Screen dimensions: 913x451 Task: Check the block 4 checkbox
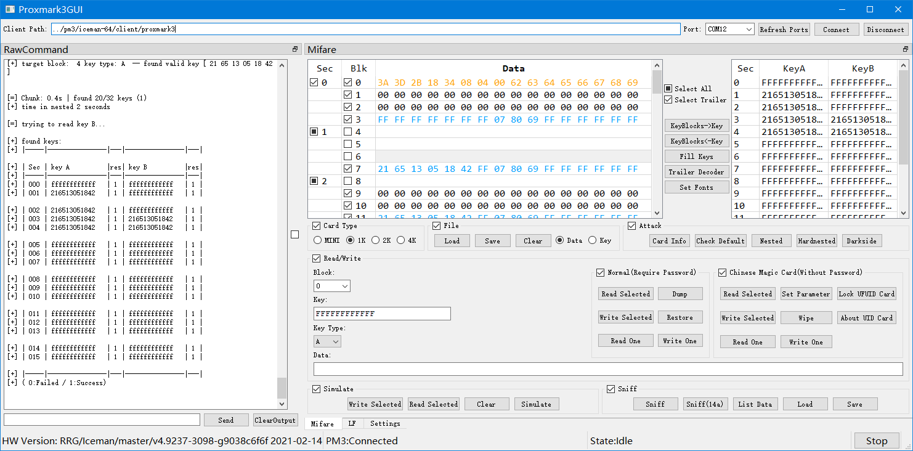pyautogui.click(x=348, y=132)
